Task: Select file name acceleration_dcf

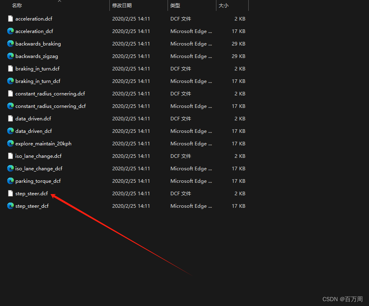Action: click(34, 31)
